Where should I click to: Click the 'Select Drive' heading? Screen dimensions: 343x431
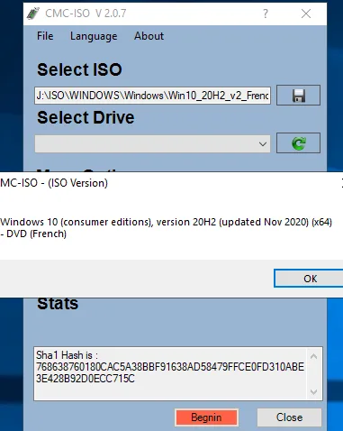[x=86, y=117]
